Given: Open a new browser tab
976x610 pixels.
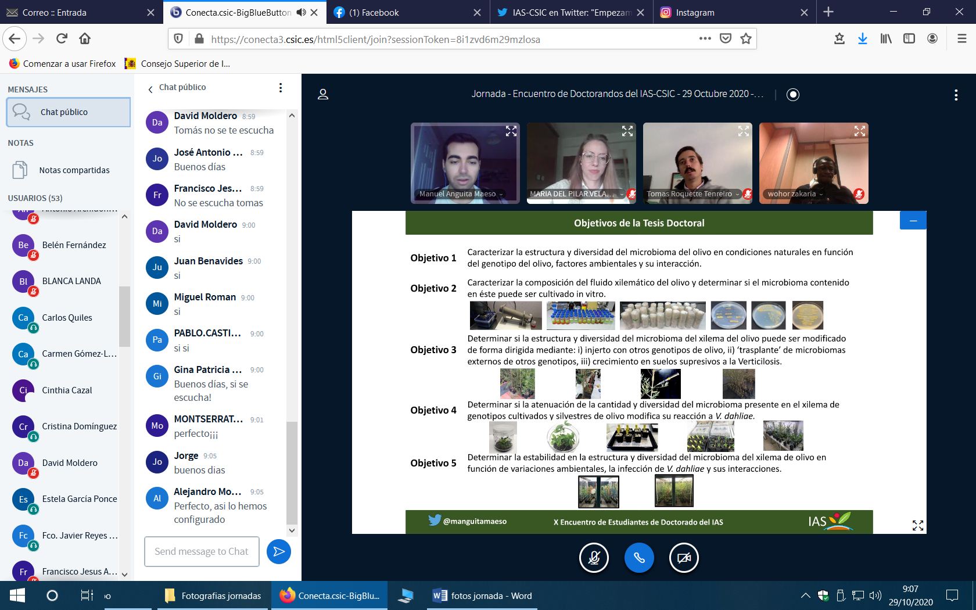Looking at the screenshot, I should 828,12.
